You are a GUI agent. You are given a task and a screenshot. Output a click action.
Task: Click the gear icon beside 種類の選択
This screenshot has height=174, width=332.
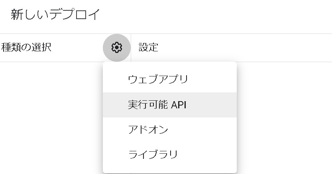click(116, 48)
